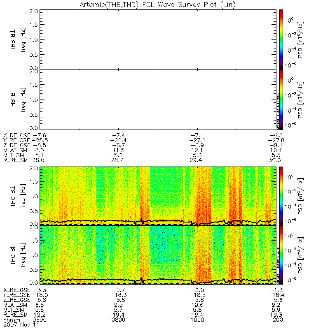Click the color bar beside the THB B∥ panel

[281, 100]
